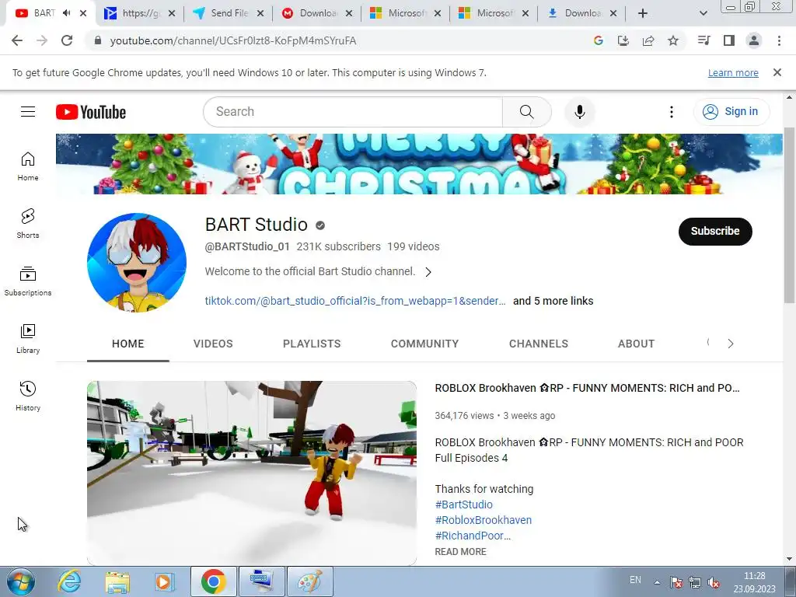Screen dimensions: 796x597
Task: Switch to the PLAYLISTS tab
Action: pyautogui.click(x=312, y=344)
